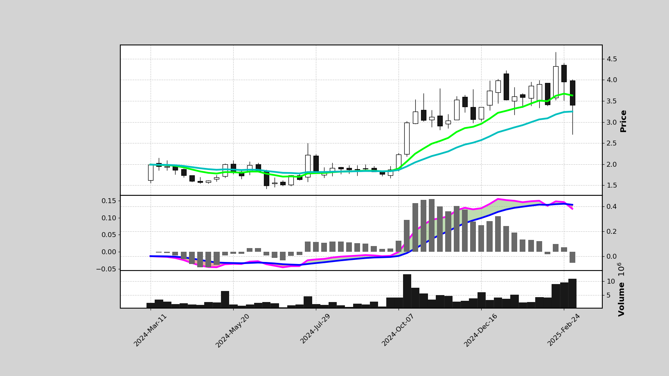This screenshot has width=669, height=376.
Task: Click the 2024-Jul-29 date label
Action: [315, 329]
